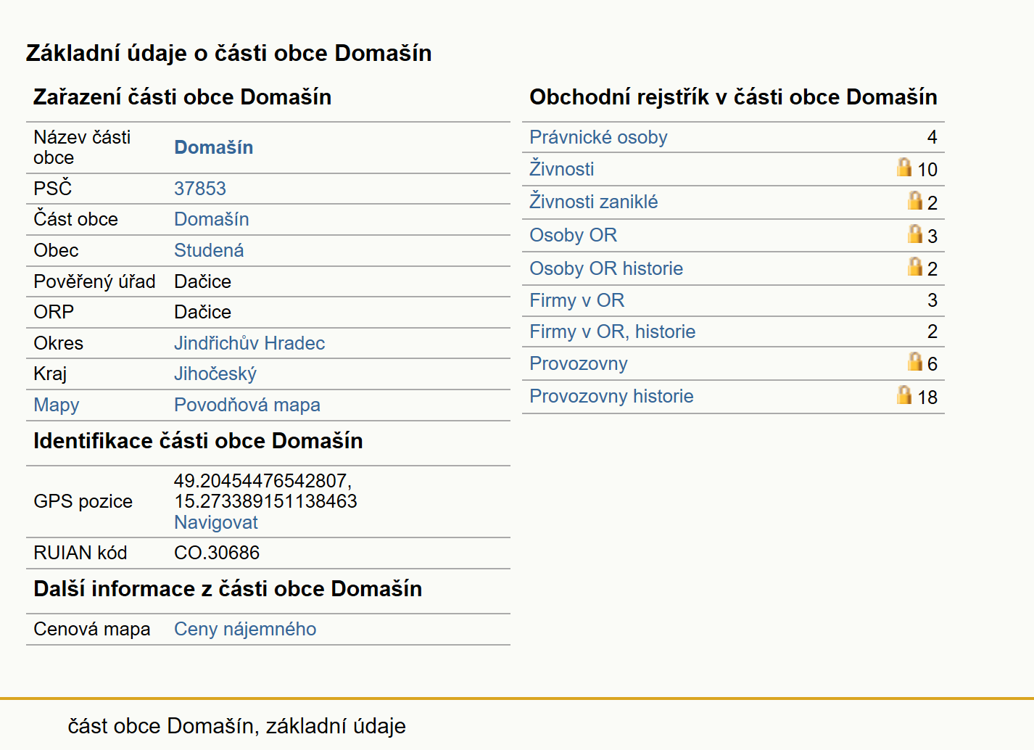Open the Studená municipality link
The height and width of the screenshot is (750, 1034).
pyautogui.click(x=209, y=250)
